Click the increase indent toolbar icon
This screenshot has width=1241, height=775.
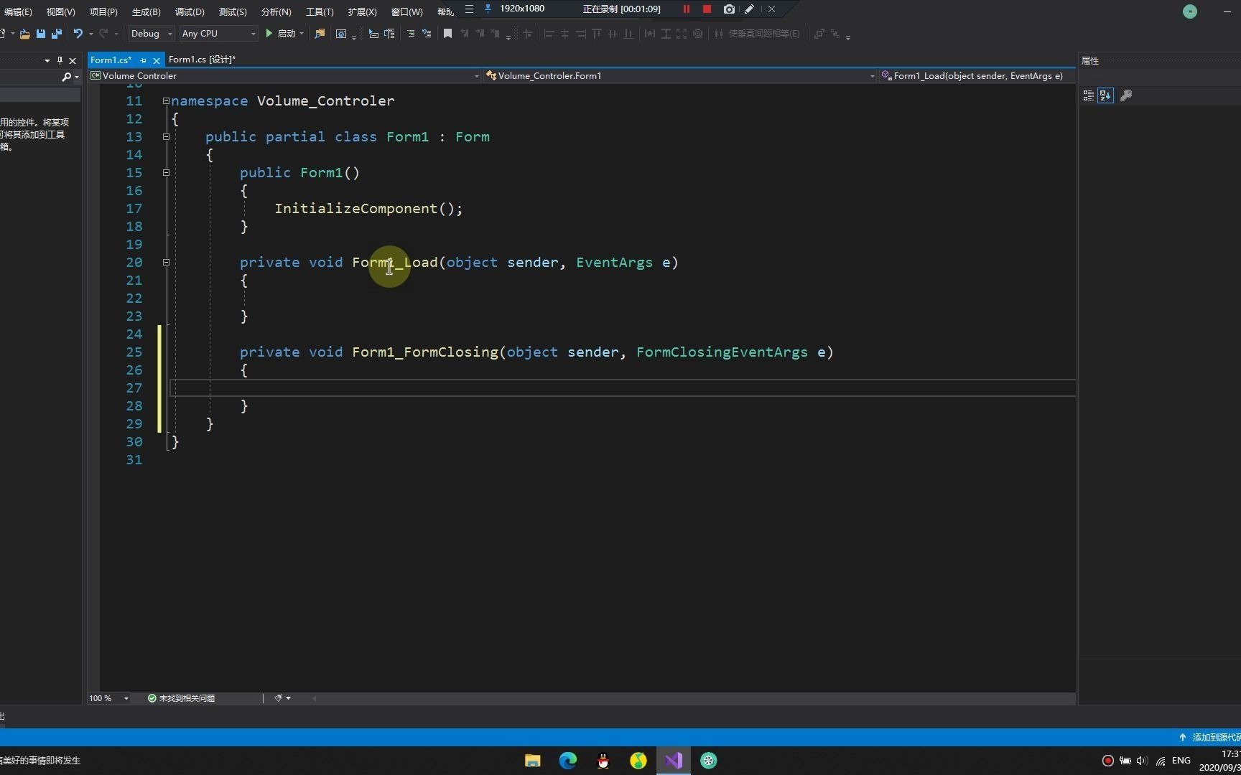(389, 34)
